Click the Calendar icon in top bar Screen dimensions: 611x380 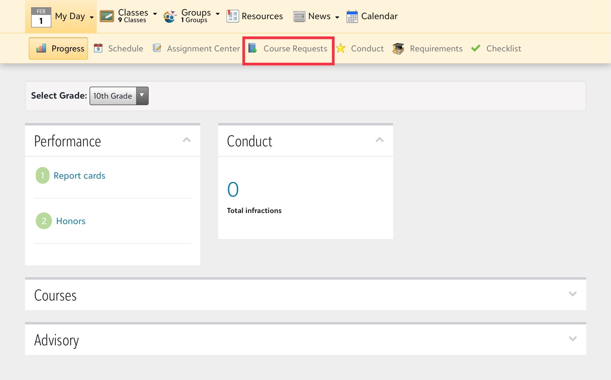[352, 16]
